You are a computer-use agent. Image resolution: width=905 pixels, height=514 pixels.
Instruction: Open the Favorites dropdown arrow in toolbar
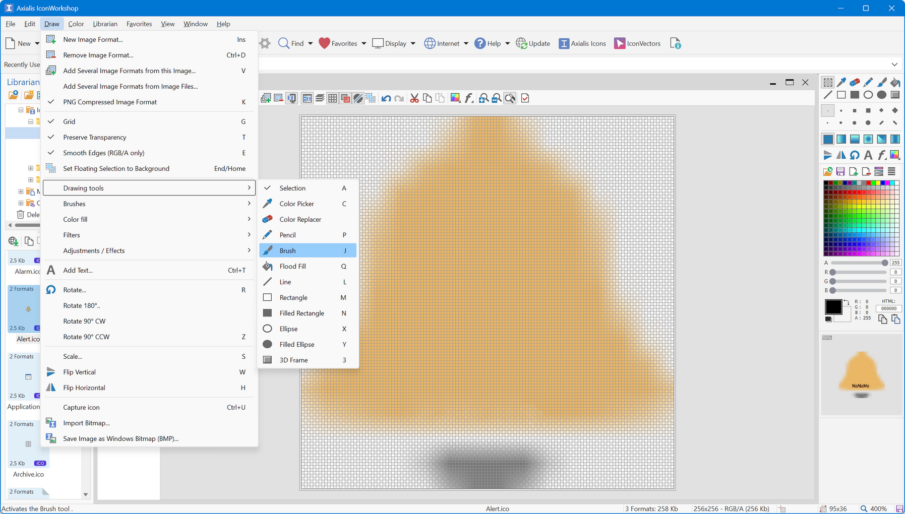[364, 43]
